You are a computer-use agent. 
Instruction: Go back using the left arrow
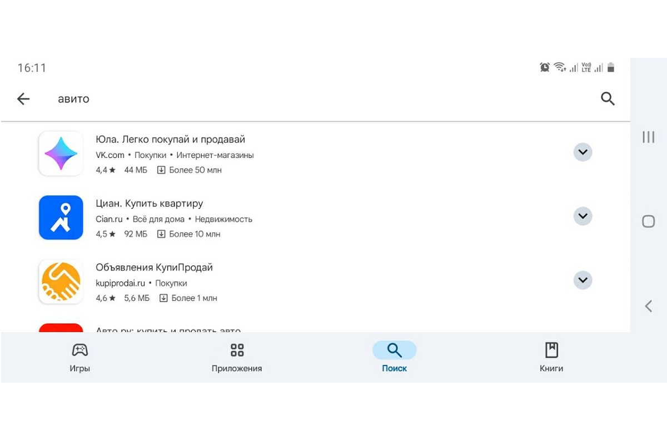tap(23, 99)
